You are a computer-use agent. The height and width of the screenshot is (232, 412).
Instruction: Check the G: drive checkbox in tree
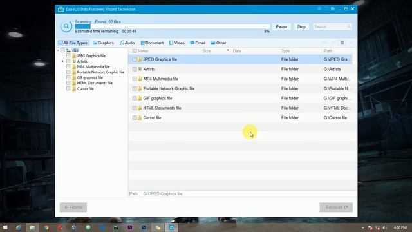tap(62, 50)
